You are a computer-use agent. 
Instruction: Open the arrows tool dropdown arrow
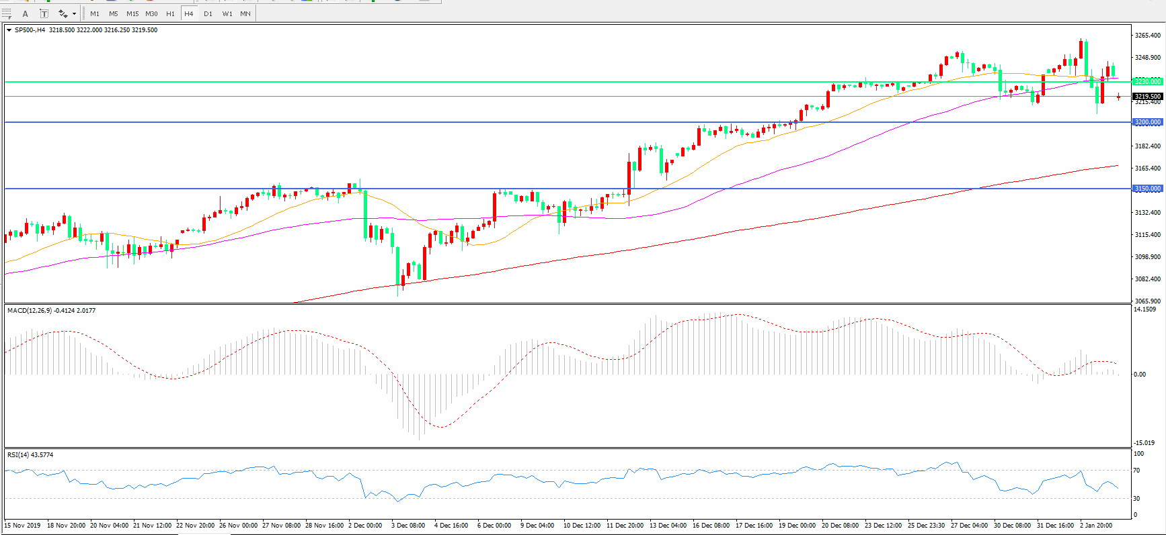click(74, 14)
